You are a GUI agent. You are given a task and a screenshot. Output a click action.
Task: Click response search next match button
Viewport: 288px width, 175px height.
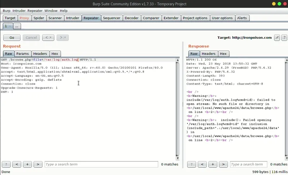coord(223,164)
